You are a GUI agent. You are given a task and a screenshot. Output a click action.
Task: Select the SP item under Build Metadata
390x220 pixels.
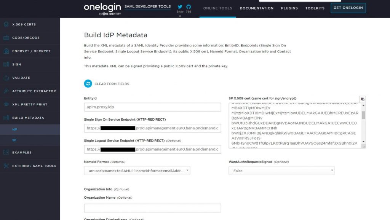(14, 140)
